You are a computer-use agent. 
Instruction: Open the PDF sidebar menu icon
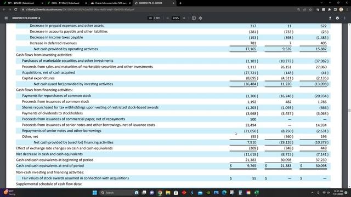tap(6, 18)
